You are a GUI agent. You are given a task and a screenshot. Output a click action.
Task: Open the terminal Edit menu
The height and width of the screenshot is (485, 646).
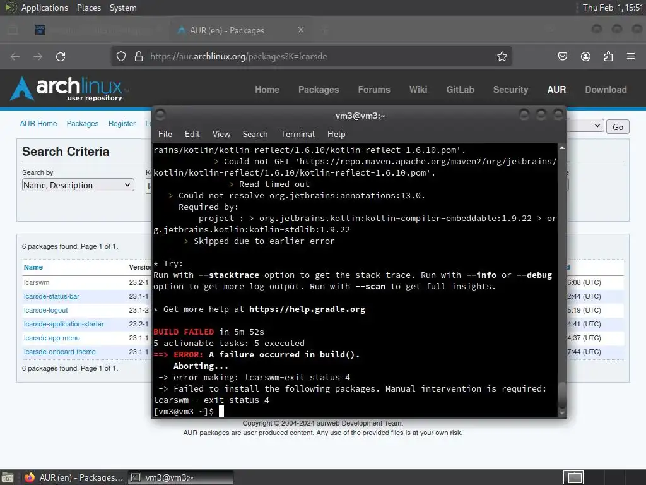tap(192, 134)
